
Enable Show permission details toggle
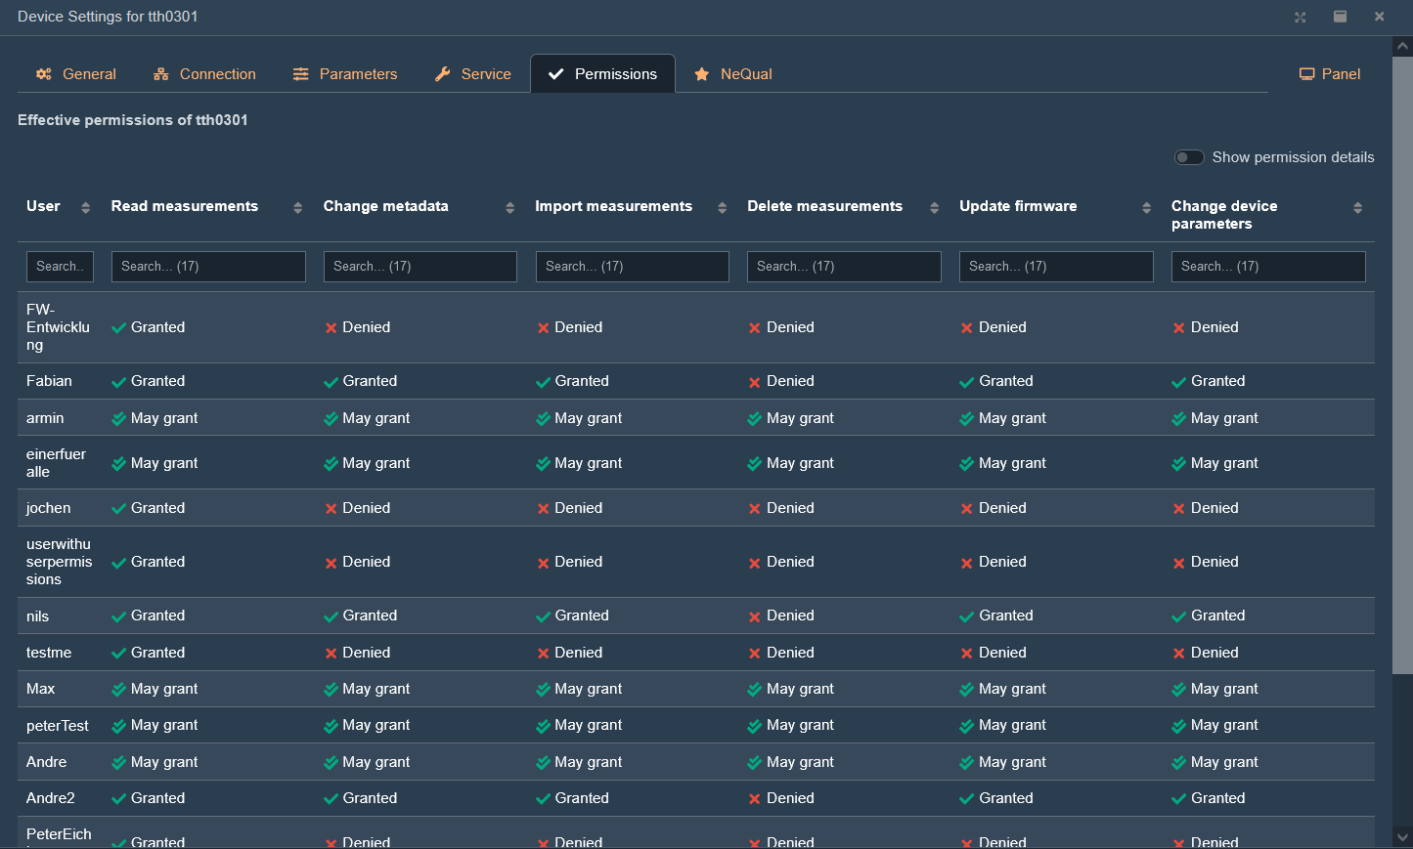click(x=1189, y=157)
